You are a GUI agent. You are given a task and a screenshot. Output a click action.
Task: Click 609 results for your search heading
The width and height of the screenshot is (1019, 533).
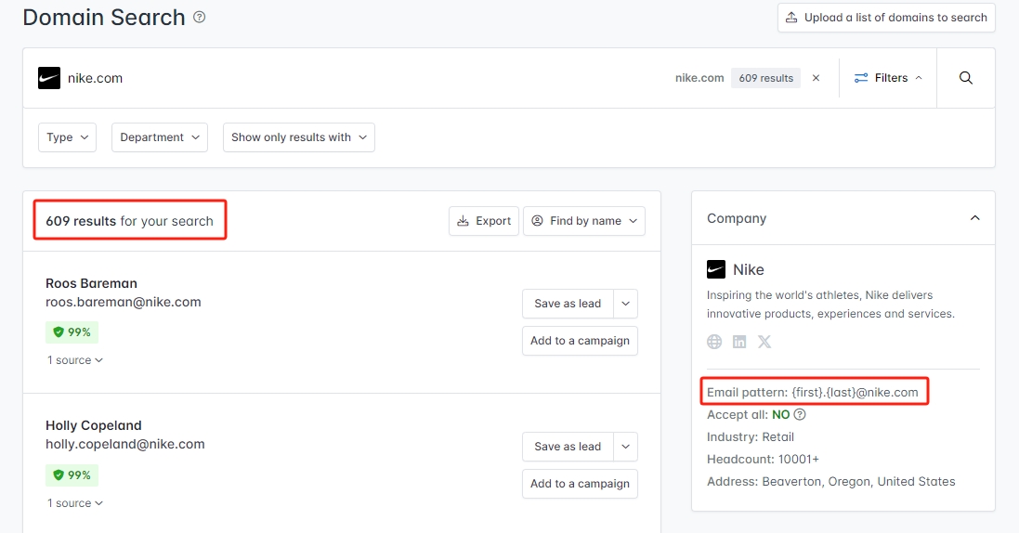(129, 221)
